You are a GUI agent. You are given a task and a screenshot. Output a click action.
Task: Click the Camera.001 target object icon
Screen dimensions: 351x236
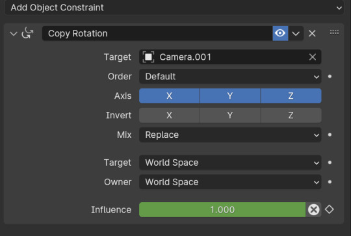148,57
